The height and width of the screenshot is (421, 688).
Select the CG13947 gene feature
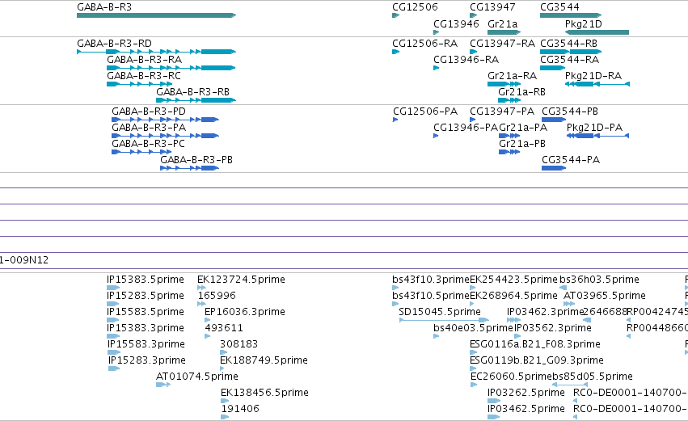point(474,15)
